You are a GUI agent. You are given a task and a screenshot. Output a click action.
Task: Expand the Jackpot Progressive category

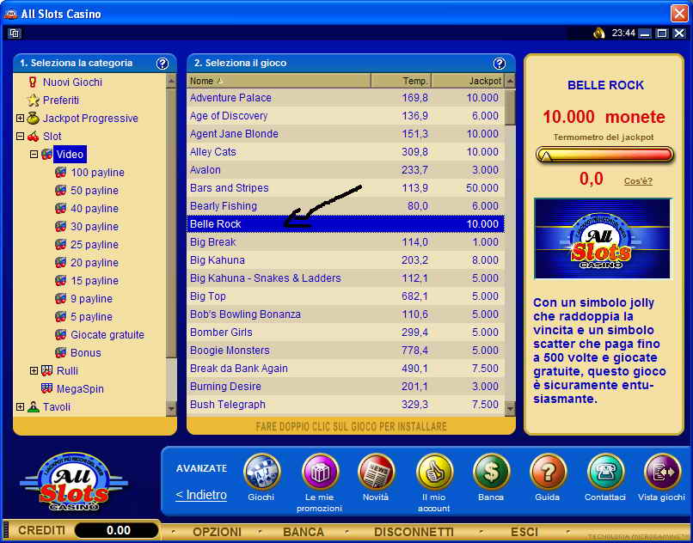tap(20, 119)
